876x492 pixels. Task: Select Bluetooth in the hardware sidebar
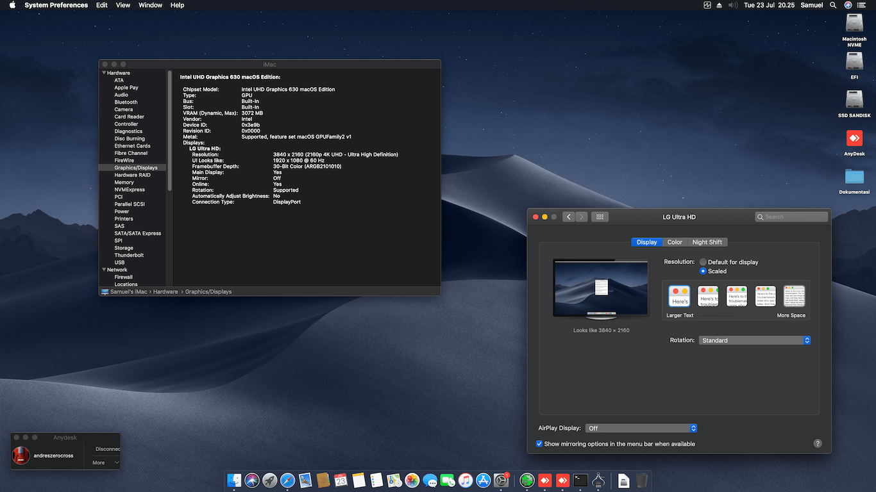[x=126, y=102]
